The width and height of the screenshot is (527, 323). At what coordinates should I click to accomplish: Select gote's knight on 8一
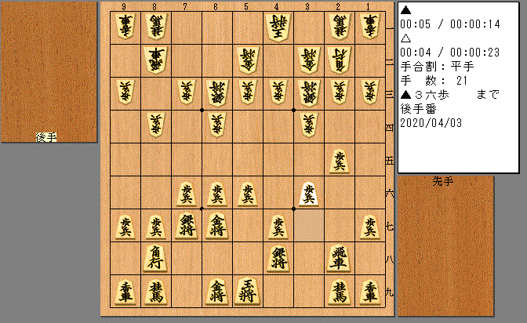(156, 27)
